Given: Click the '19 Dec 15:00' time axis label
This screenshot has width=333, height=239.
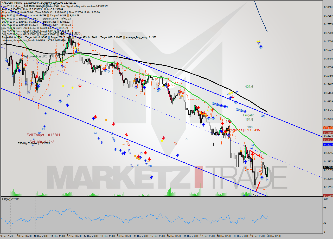Looking at the screenshot, I should 258,236.
